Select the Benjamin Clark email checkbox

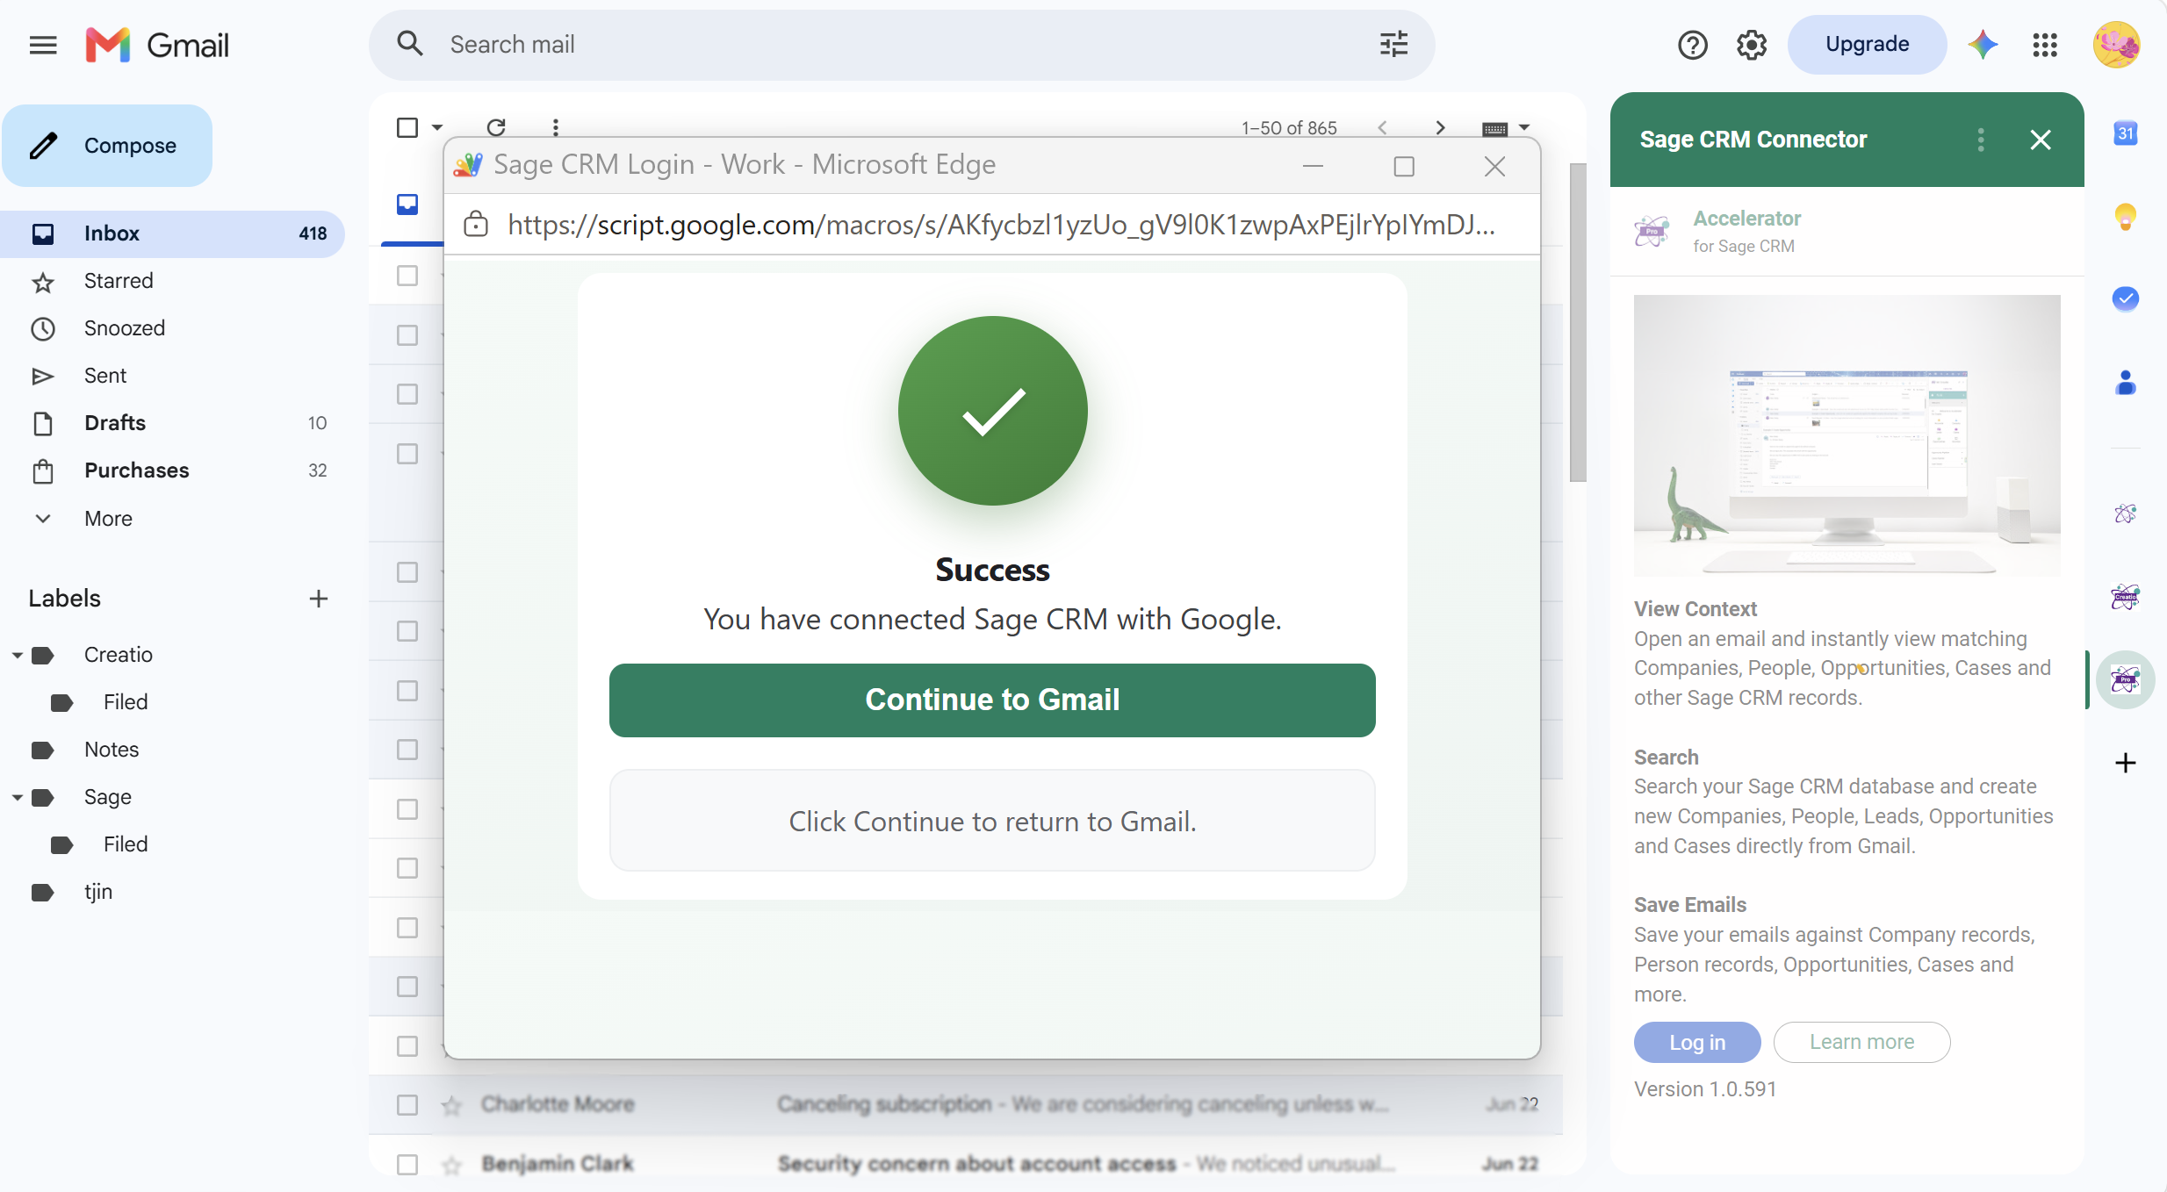pyautogui.click(x=407, y=1165)
